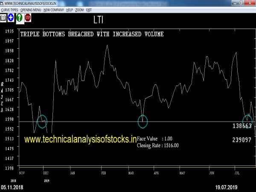Open the Curve Types menu
256x192 pixels.
tap(9, 9)
